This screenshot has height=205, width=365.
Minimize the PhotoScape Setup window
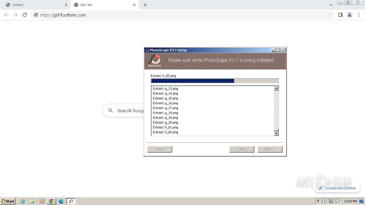tap(273, 50)
